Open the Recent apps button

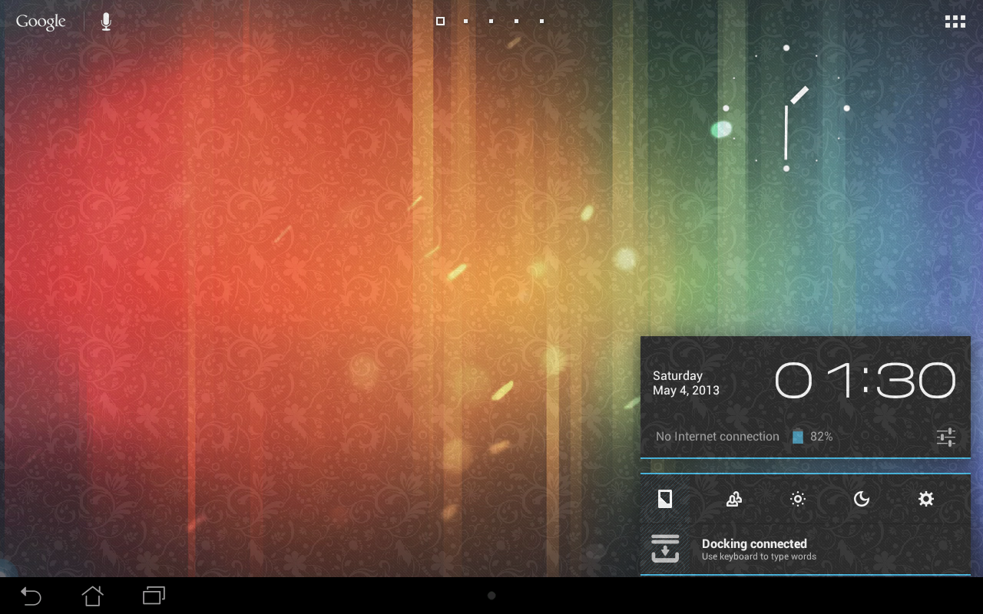[x=154, y=596]
